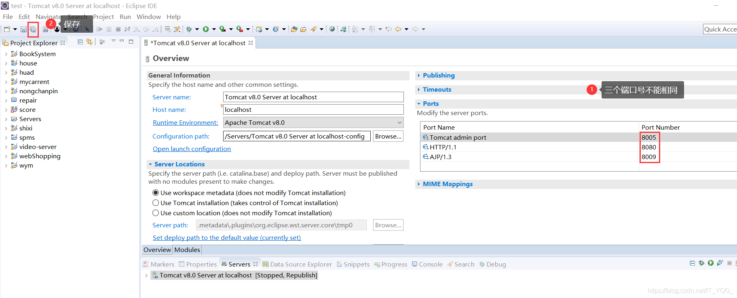Start the server using green play icon in Servers view
Screen dimensions: 737x298
point(711,263)
